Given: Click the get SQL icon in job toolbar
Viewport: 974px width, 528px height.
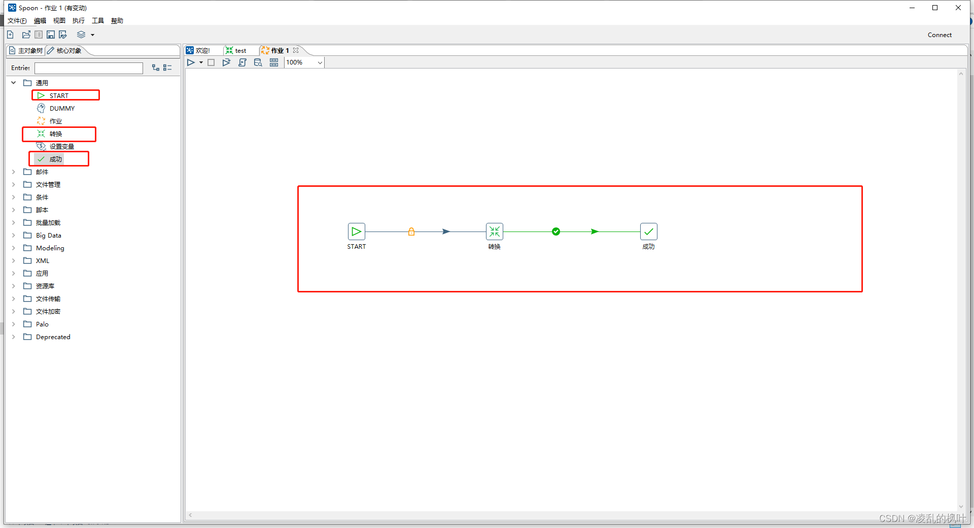Looking at the screenshot, I should 242,62.
